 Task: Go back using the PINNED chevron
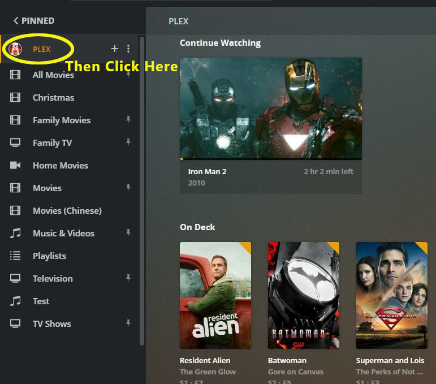[x=16, y=20]
